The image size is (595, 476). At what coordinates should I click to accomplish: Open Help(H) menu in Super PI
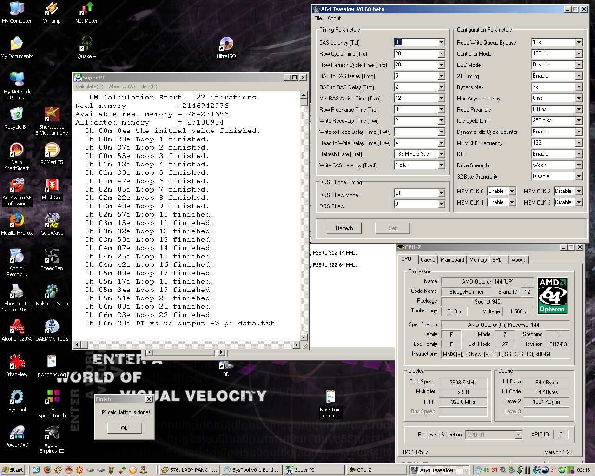pyautogui.click(x=149, y=86)
